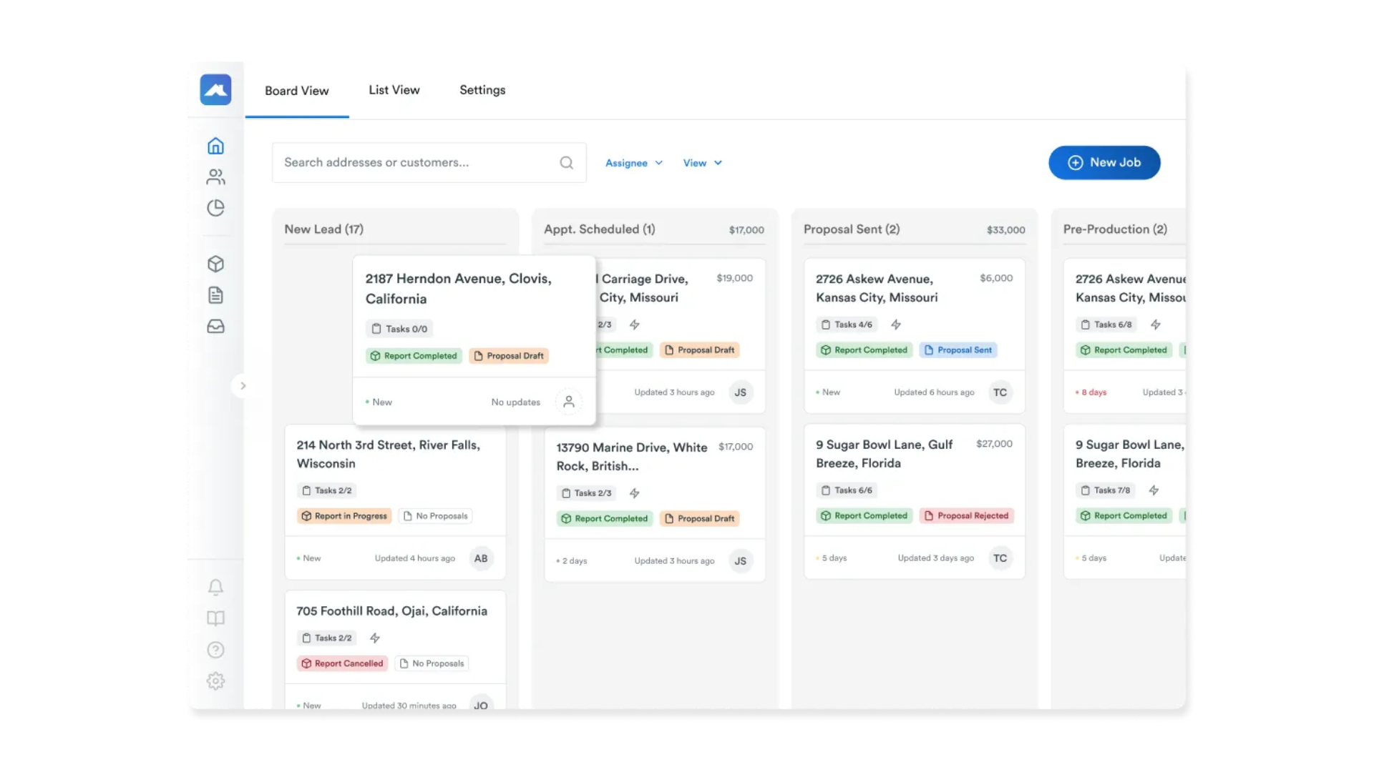
Task: Click lightning bolt on 705 Foothill Road card
Action: coord(374,638)
